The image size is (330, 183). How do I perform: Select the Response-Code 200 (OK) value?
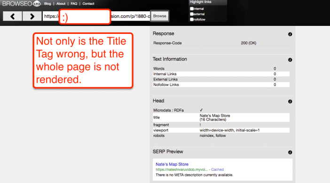[x=249, y=43]
